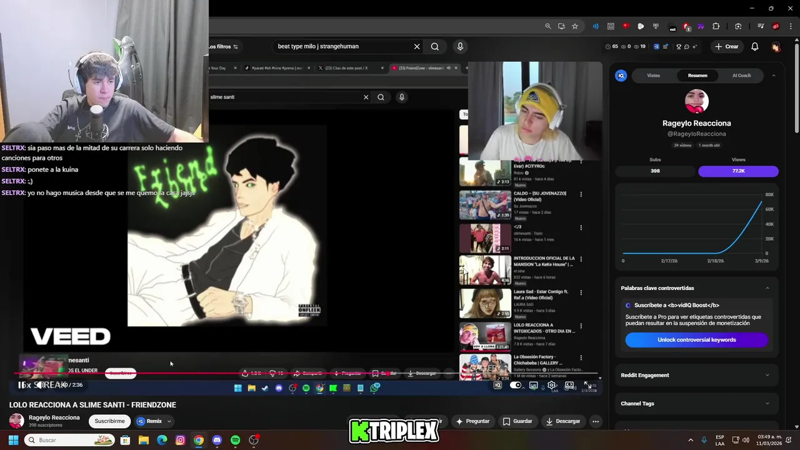The image size is (800, 450).
Task: Open the Windows Start menu
Action: [x=13, y=440]
